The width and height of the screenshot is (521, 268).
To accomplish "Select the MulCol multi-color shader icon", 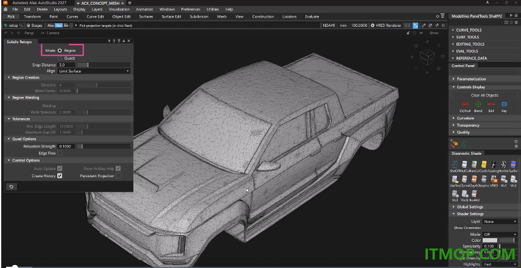I will coord(464,166).
